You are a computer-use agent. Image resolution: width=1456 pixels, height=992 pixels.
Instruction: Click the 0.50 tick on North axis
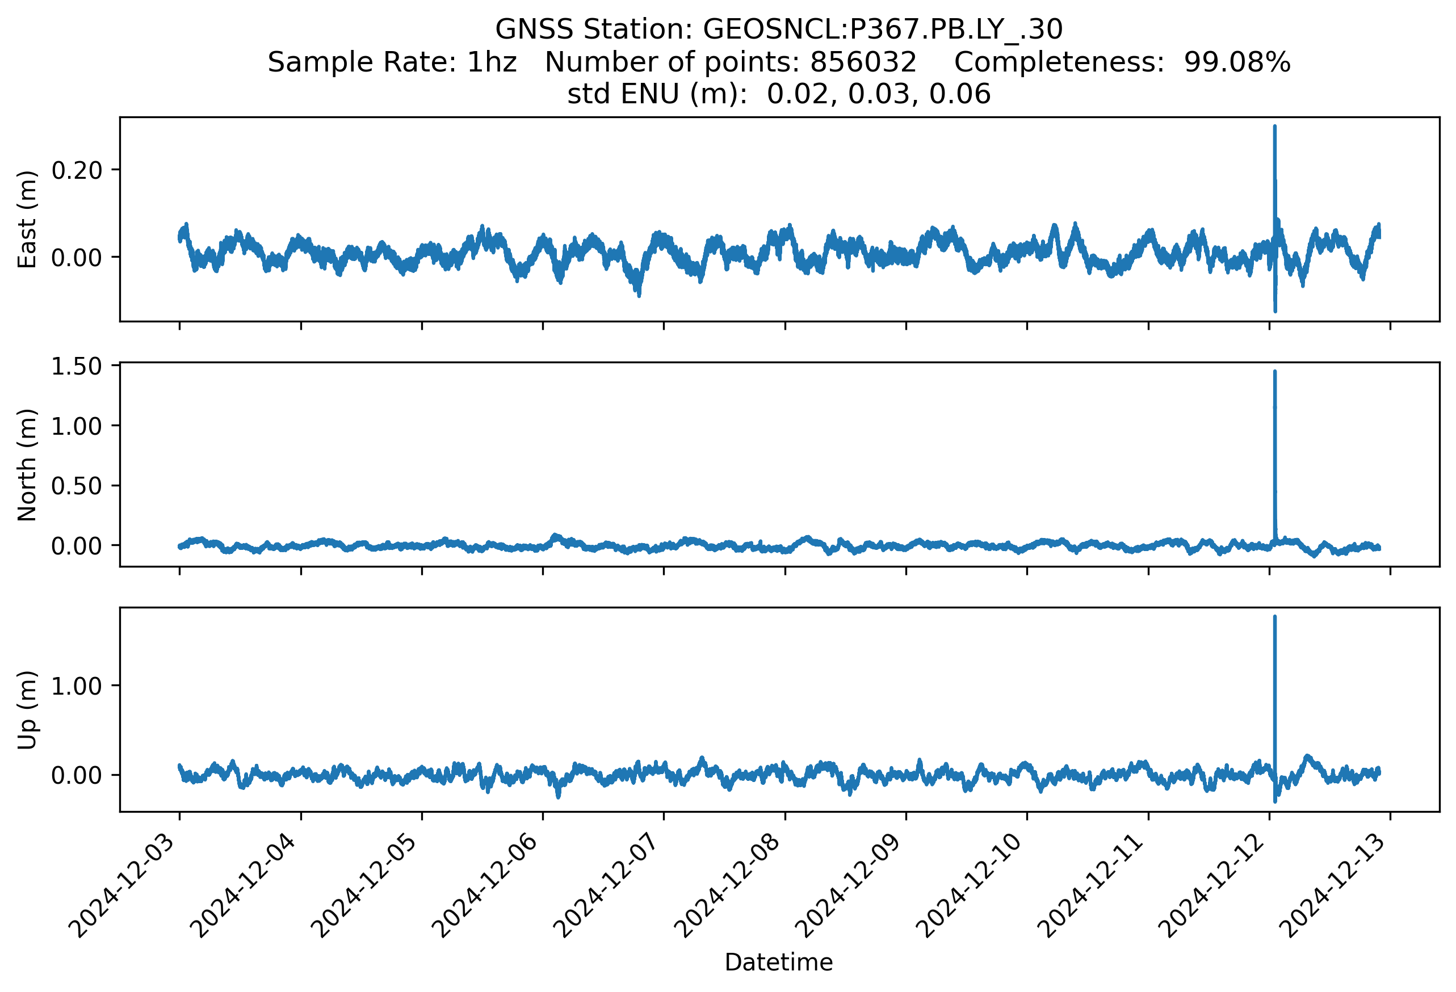[77, 485]
